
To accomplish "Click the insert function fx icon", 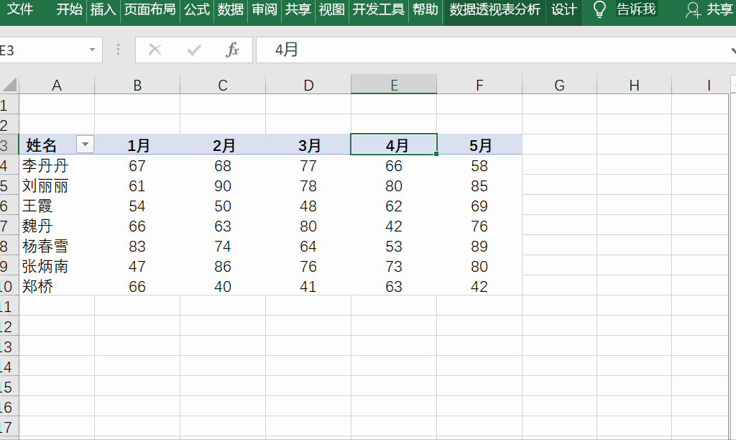I will [x=232, y=50].
